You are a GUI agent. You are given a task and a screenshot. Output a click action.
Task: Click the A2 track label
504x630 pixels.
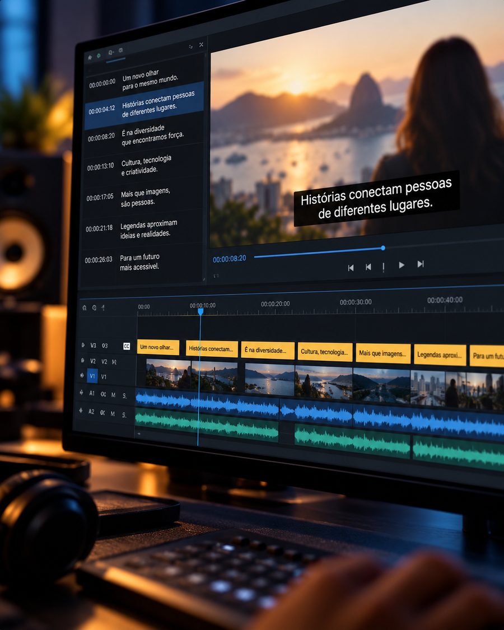click(91, 412)
